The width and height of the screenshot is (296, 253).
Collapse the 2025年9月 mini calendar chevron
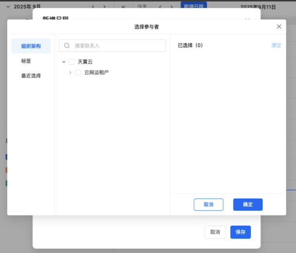tap(8, 7)
